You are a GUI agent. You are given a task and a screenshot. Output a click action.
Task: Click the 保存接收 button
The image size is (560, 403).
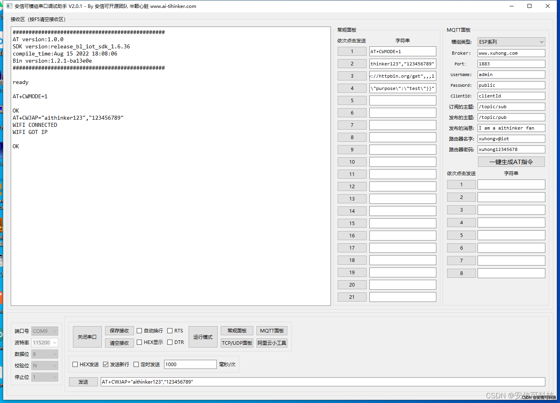click(x=119, y=330)
